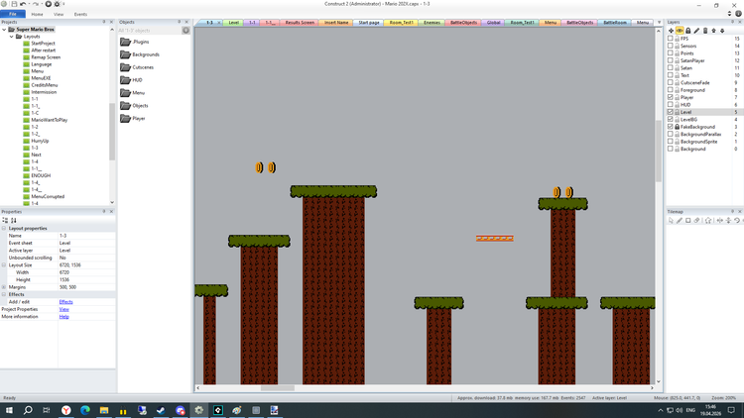The width and height of the screenshot is (744, 418).
Task: Open the redo history dropdown arrow
Action: (42, 4)
